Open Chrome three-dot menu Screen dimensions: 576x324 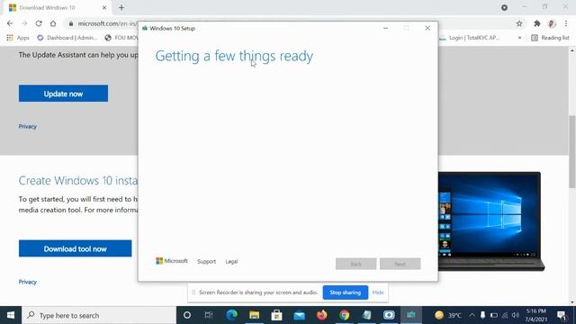click(566, 23)
